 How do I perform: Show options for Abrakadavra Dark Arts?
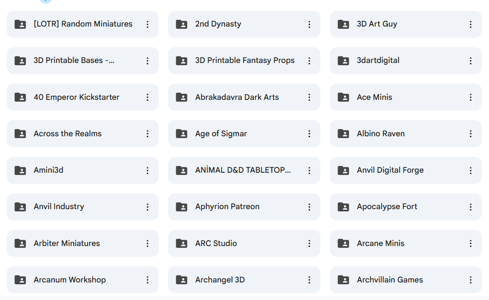point(309,98)
